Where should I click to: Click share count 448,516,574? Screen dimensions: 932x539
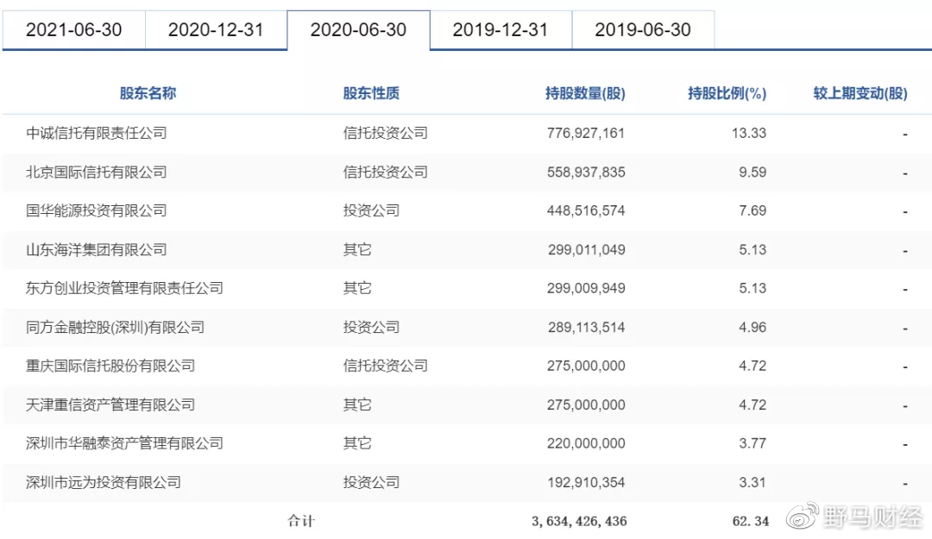click(x=586, y=210)
